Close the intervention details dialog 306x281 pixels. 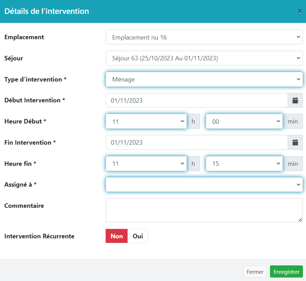299,11
